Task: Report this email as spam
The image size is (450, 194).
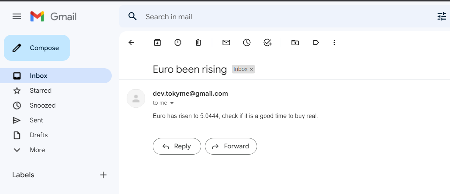Action: (x=178, y=42)
